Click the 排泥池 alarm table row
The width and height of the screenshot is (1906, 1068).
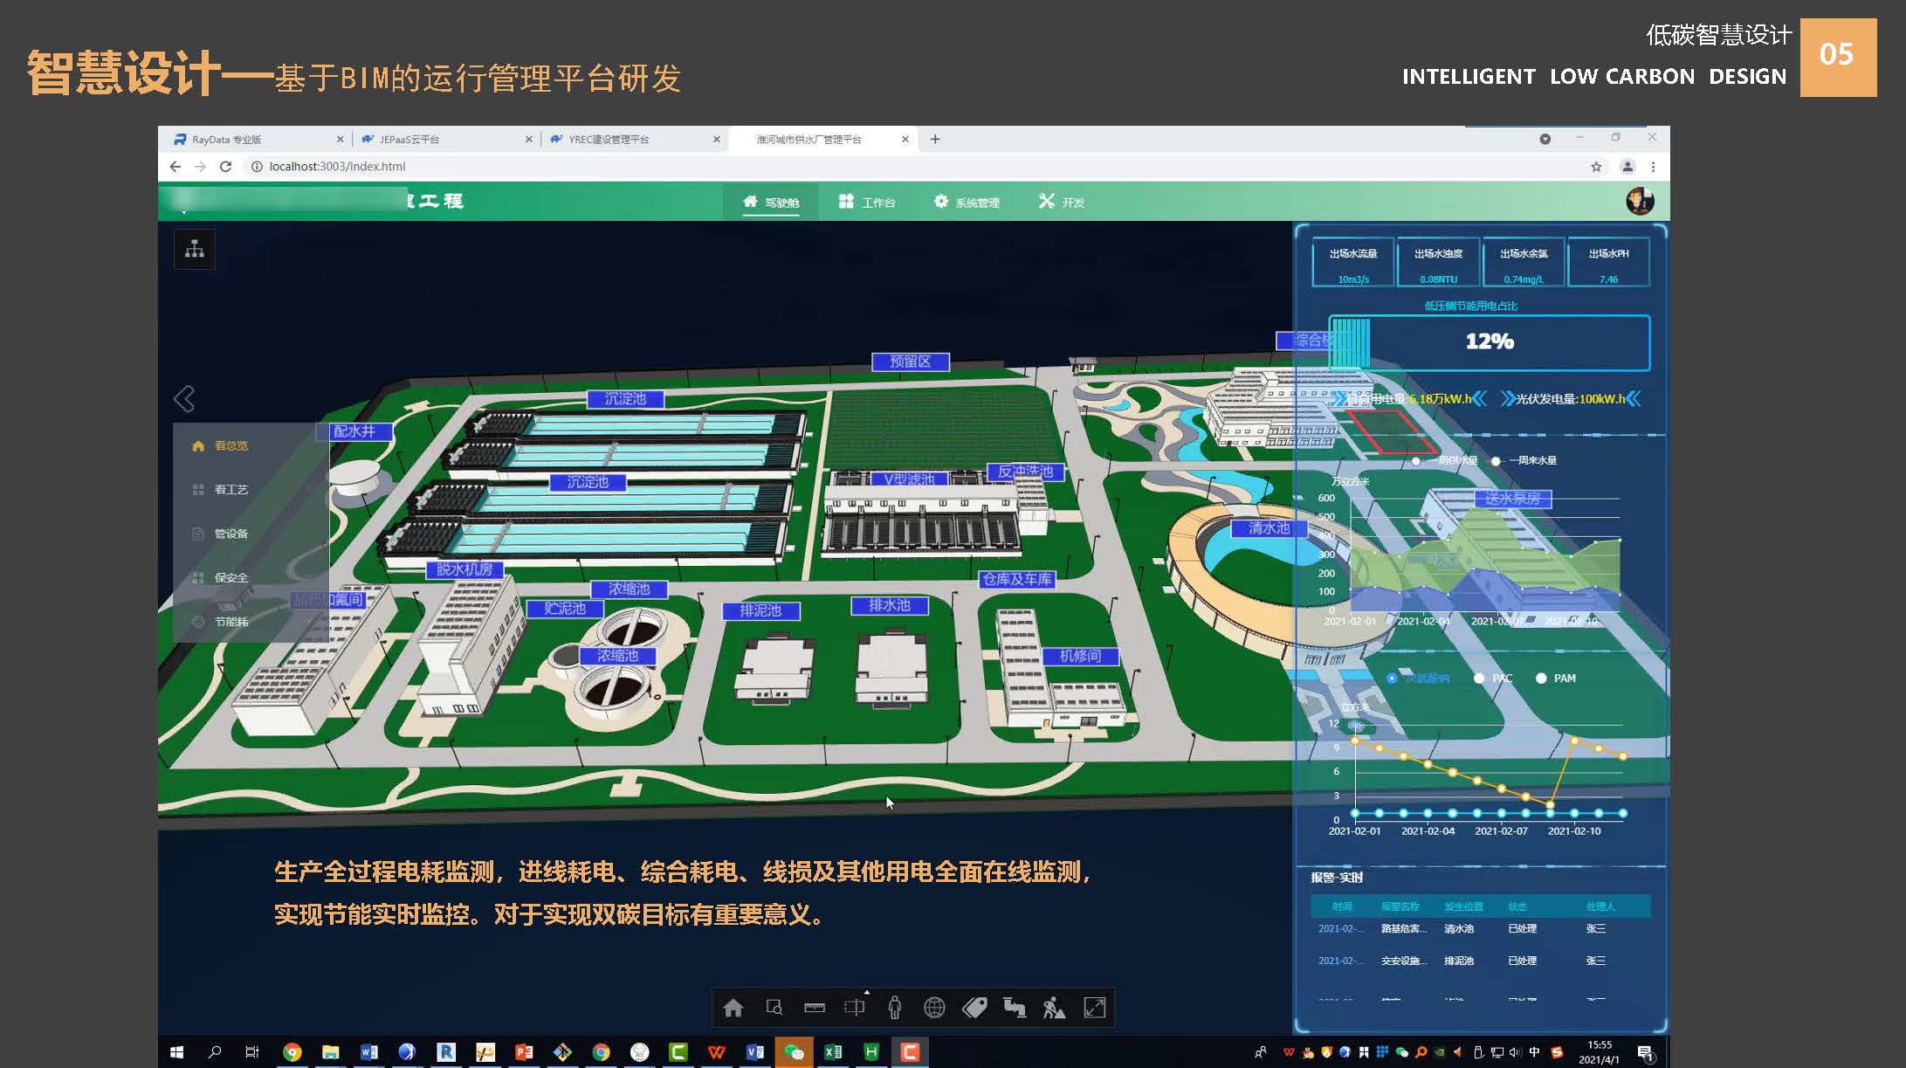1480,961
